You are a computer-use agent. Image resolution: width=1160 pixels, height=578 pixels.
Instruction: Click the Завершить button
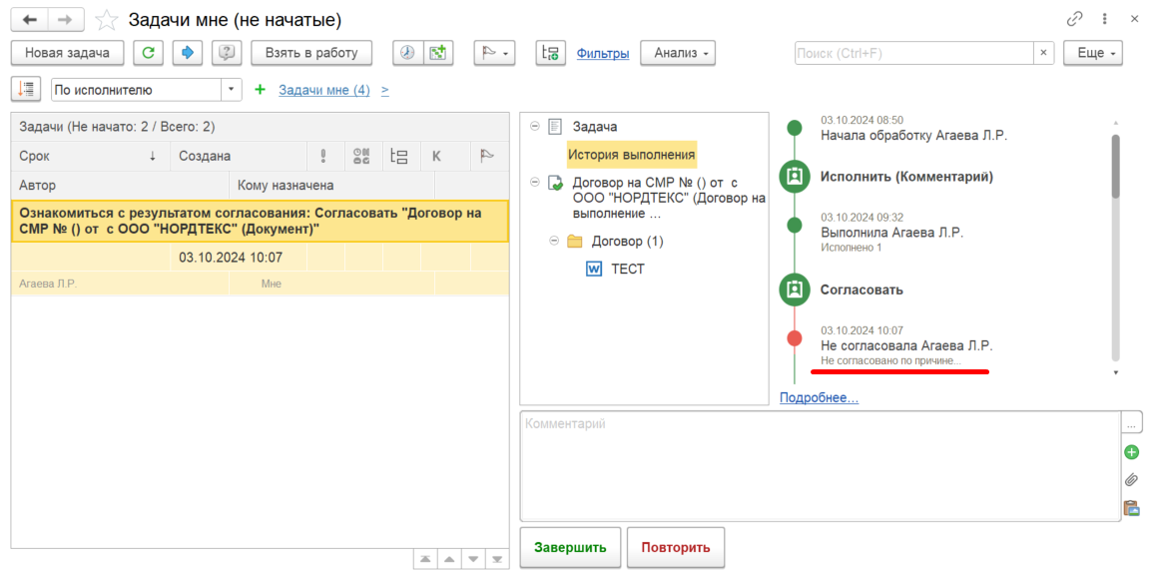point(570,548)
